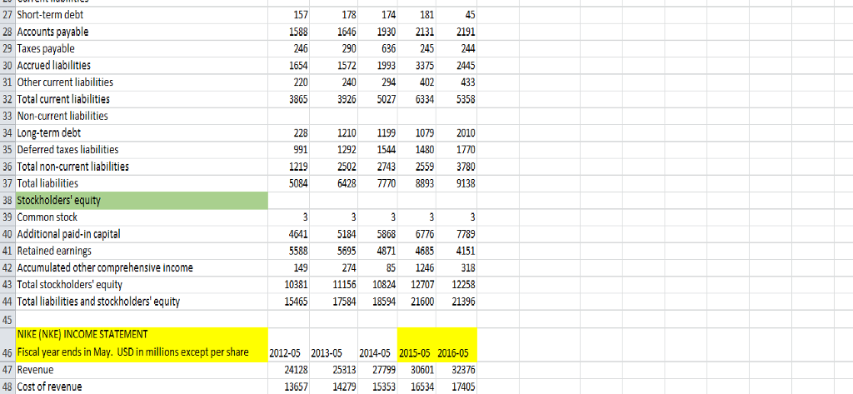Select the green Stockholders' equity heading cell
This screenshot has height=394, width=853.
pos(142,200)
